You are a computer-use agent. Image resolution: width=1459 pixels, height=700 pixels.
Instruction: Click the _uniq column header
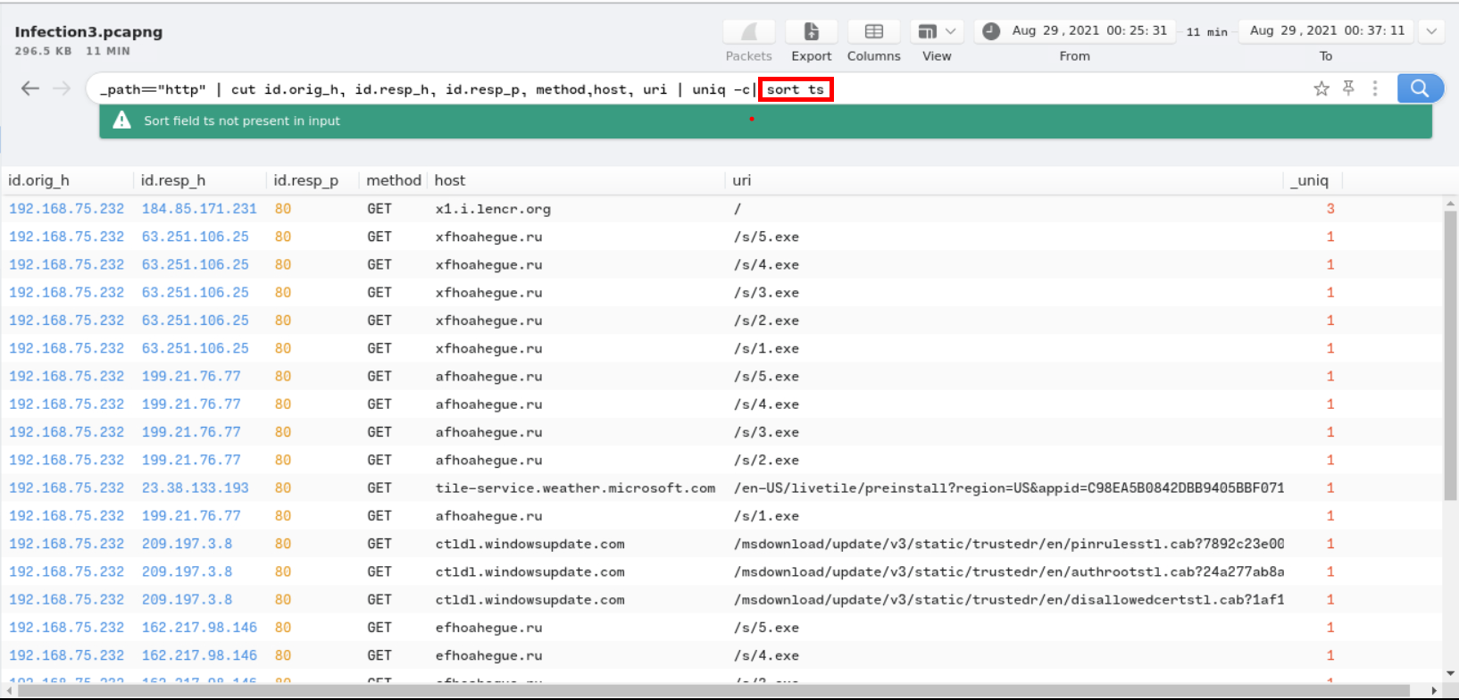[1312, 180]
